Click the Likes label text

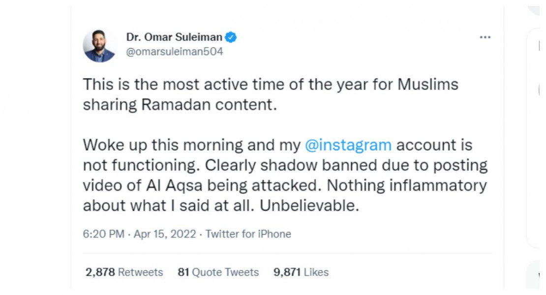tap(316, 272)
